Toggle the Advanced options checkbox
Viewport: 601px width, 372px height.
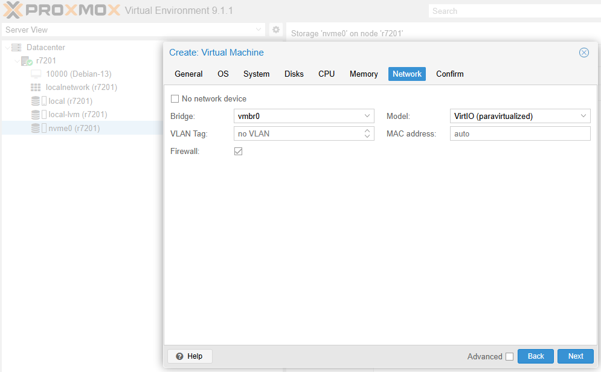pos(509,356)
